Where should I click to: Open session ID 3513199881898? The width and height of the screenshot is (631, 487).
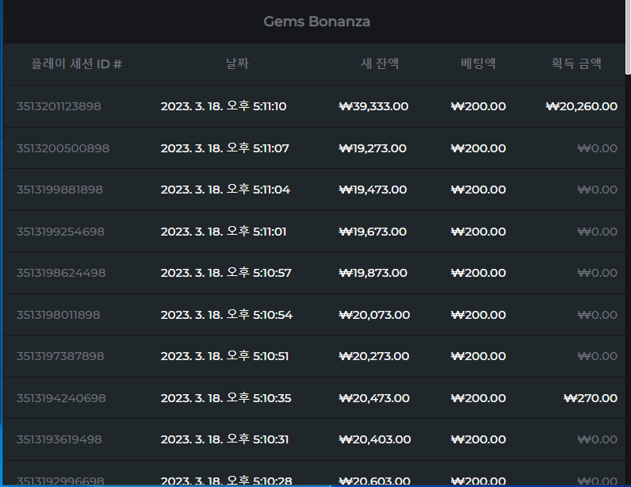pyautogui.click(x=59, y=190)
